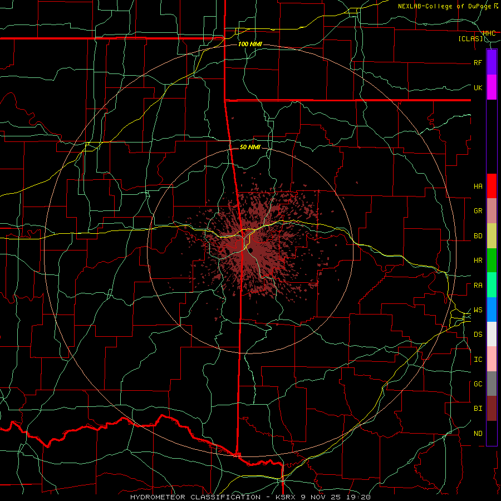This screenshot has width=501, height=501.
Task: Click the 50 NMI range ring label
Action: (250, 147)
